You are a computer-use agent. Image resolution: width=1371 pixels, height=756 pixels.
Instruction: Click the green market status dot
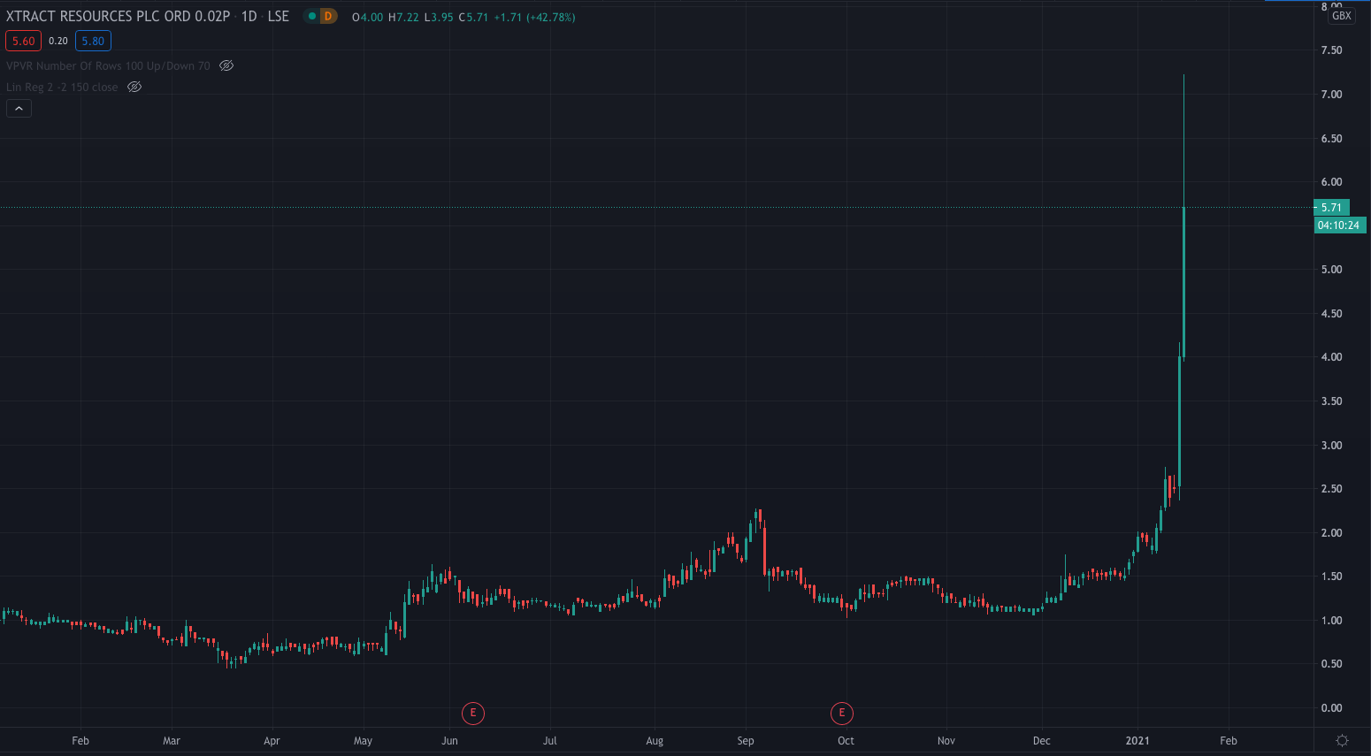point(311,17)
